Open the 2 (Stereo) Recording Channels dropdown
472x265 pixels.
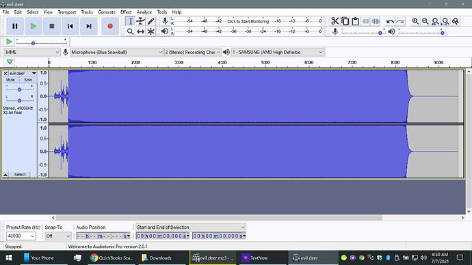click(x=193, y=53)
